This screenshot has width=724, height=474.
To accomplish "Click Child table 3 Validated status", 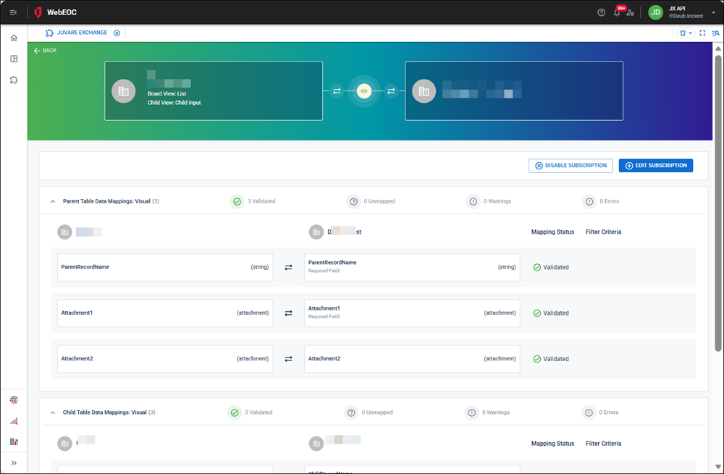I will (251, 412).
